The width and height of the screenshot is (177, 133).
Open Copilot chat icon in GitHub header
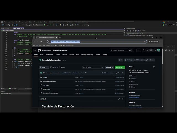pyautogui.click(x=130, y=50)
